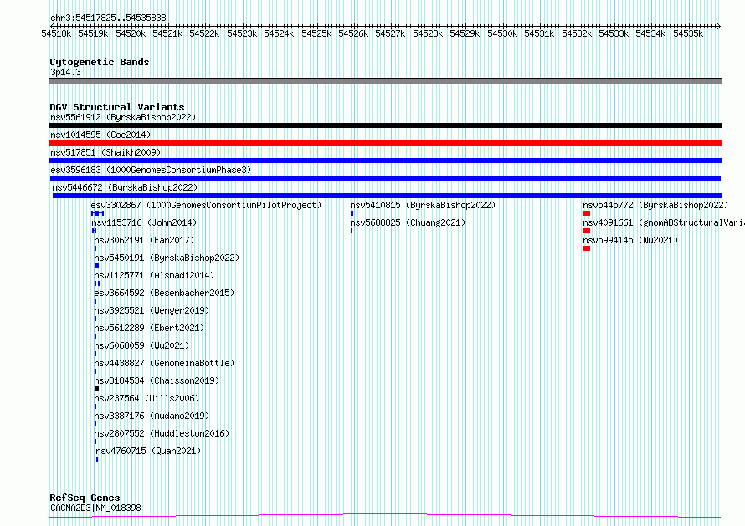Click the gray 3p14.3 cytogenetic band bar
Viewport: 745px width, 526px height.
point(385,81)
